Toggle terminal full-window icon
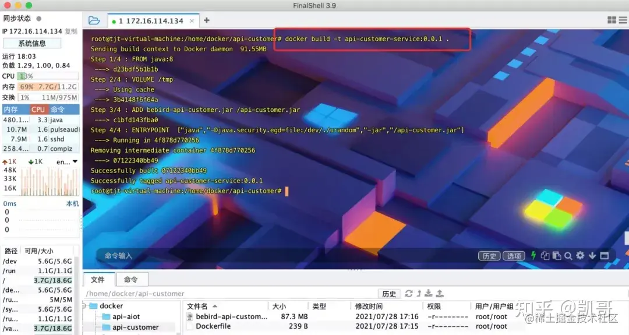 point(604,256)
